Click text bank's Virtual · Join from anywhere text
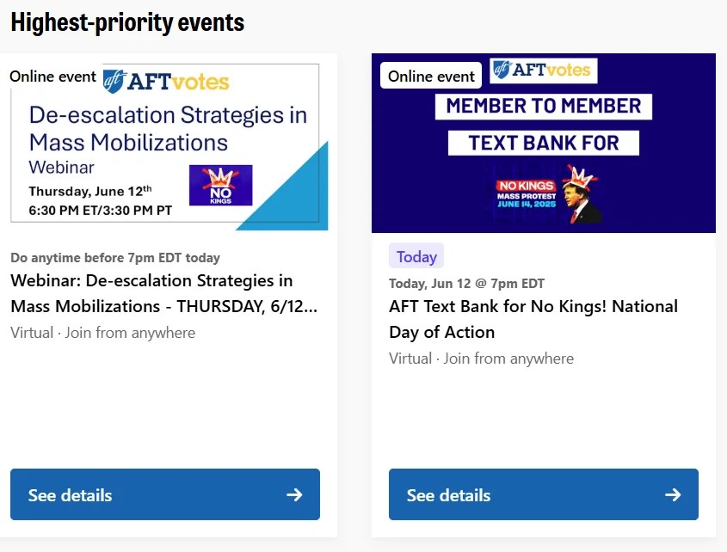The width and height of the screenshot is (727, 552). pyautogui.click(x=481, y=359)
